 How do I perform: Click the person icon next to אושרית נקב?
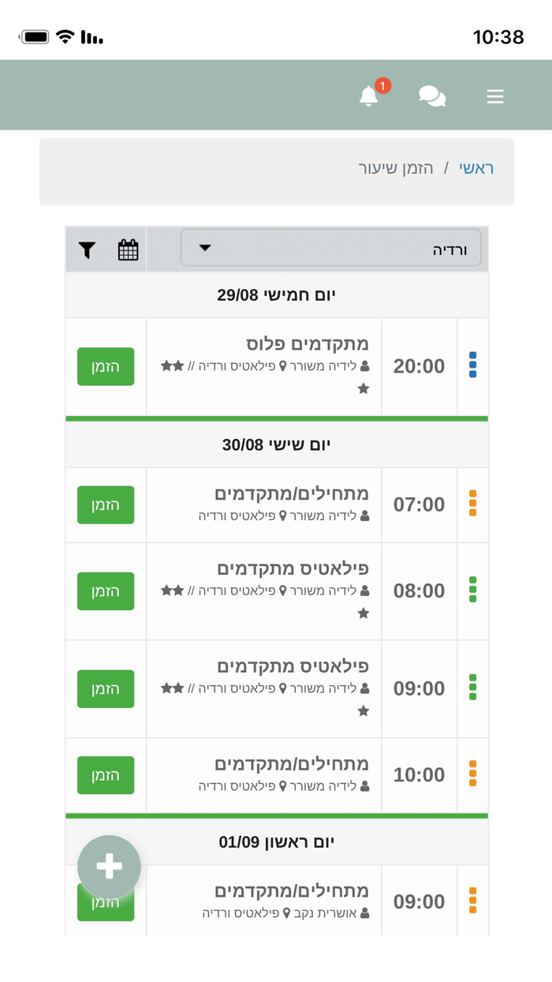pos(364,914)
